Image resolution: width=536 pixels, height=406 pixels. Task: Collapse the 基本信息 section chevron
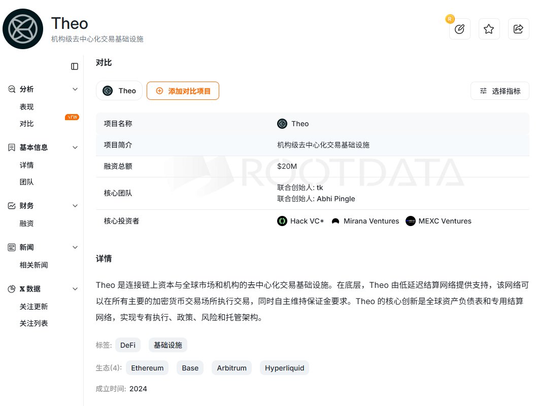(x=75, y=147)
